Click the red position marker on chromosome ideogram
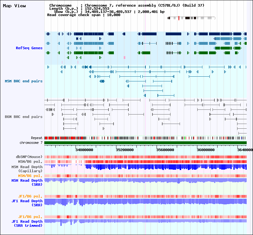Viewport: 253px width, 235px height. [179, 18]
